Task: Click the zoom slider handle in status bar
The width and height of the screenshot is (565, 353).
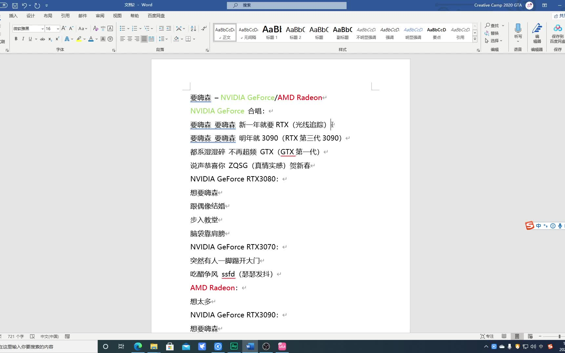Action: 559,336
